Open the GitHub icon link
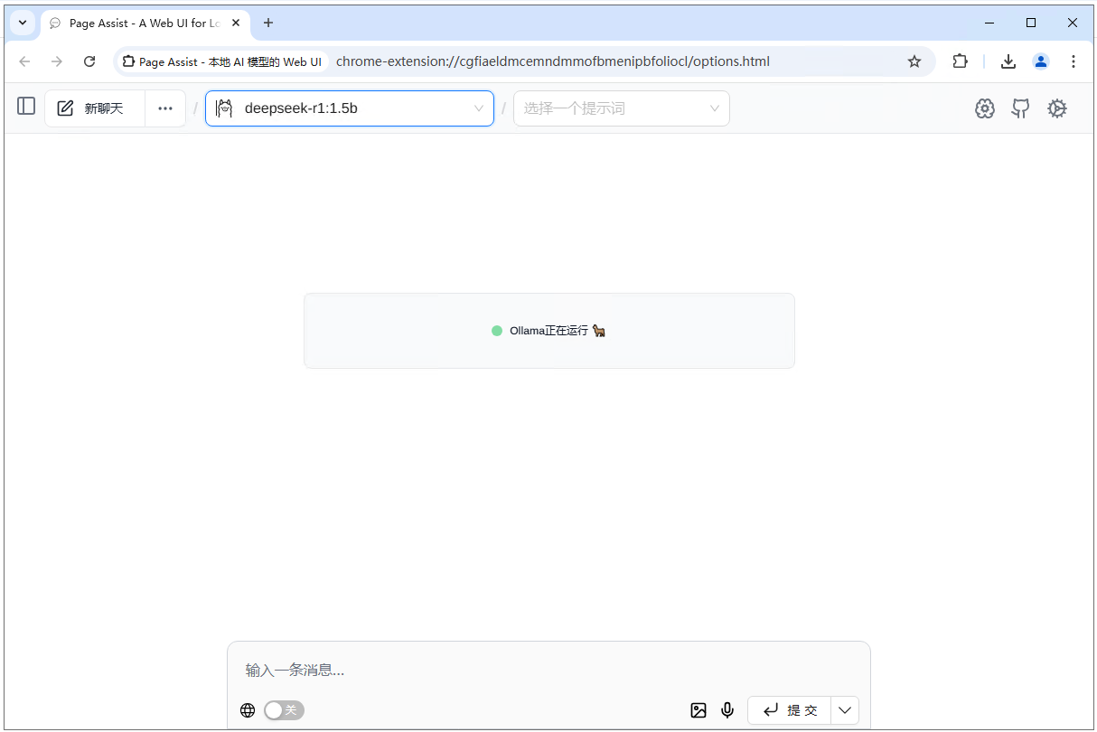Viewport: 1097px width, 732px height. (x=1020, y=108)
